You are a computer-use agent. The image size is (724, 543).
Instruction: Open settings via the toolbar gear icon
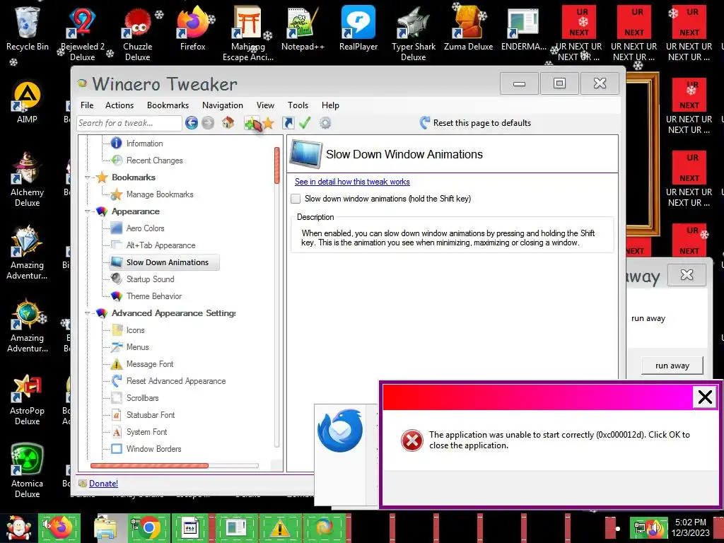click(x=325, y=123)
